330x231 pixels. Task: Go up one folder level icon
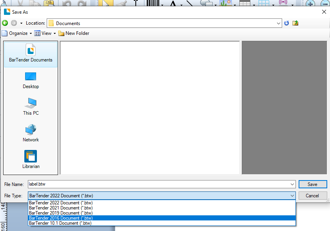(295, 23)
